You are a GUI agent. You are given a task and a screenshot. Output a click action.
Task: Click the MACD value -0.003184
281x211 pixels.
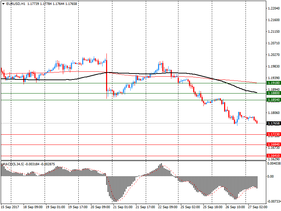32,164
